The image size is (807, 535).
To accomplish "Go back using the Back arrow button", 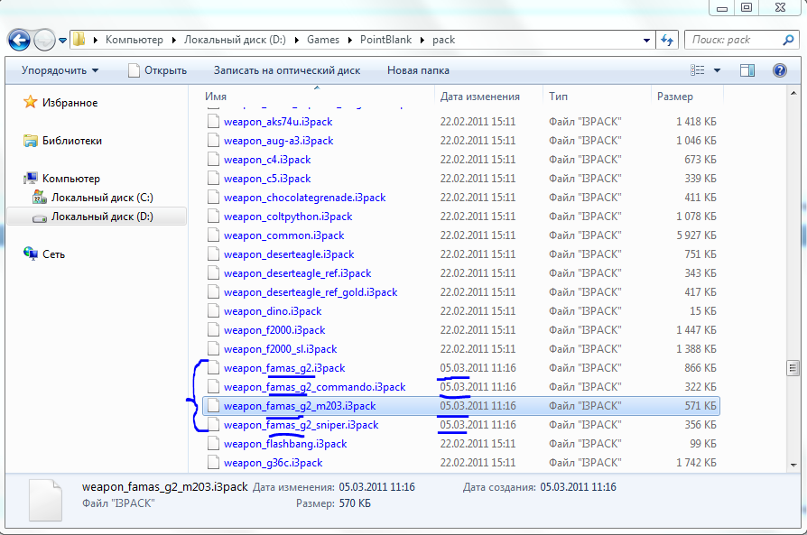I will pyautogui.click(x=19, y=40).
